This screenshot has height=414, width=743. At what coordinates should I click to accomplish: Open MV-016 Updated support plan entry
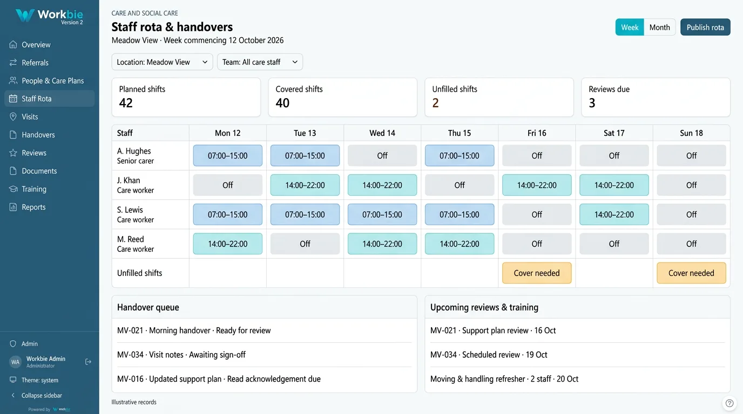click(265, 379)
